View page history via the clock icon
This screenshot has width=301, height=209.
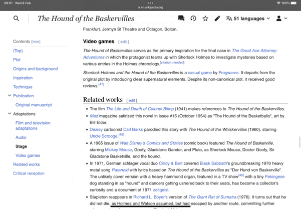[x=193, y=19]
